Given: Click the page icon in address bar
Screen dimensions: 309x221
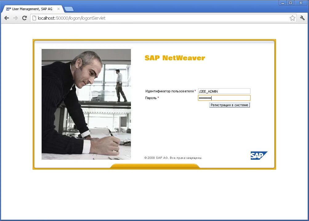Looking at the screenshot, I should (34, 18).
